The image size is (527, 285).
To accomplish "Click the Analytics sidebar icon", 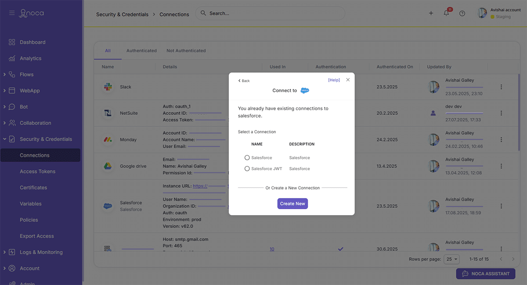I will tap(12, 58).
